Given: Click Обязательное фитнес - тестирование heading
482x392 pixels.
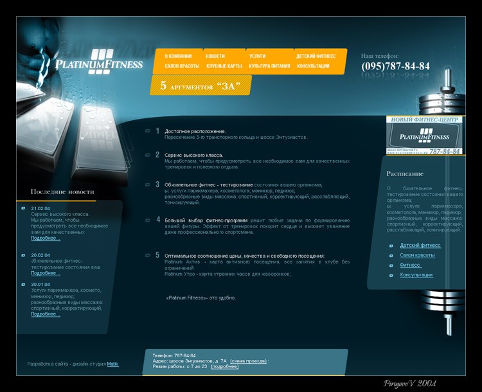Looking at the screenshot, I should (x=209, y=185).
